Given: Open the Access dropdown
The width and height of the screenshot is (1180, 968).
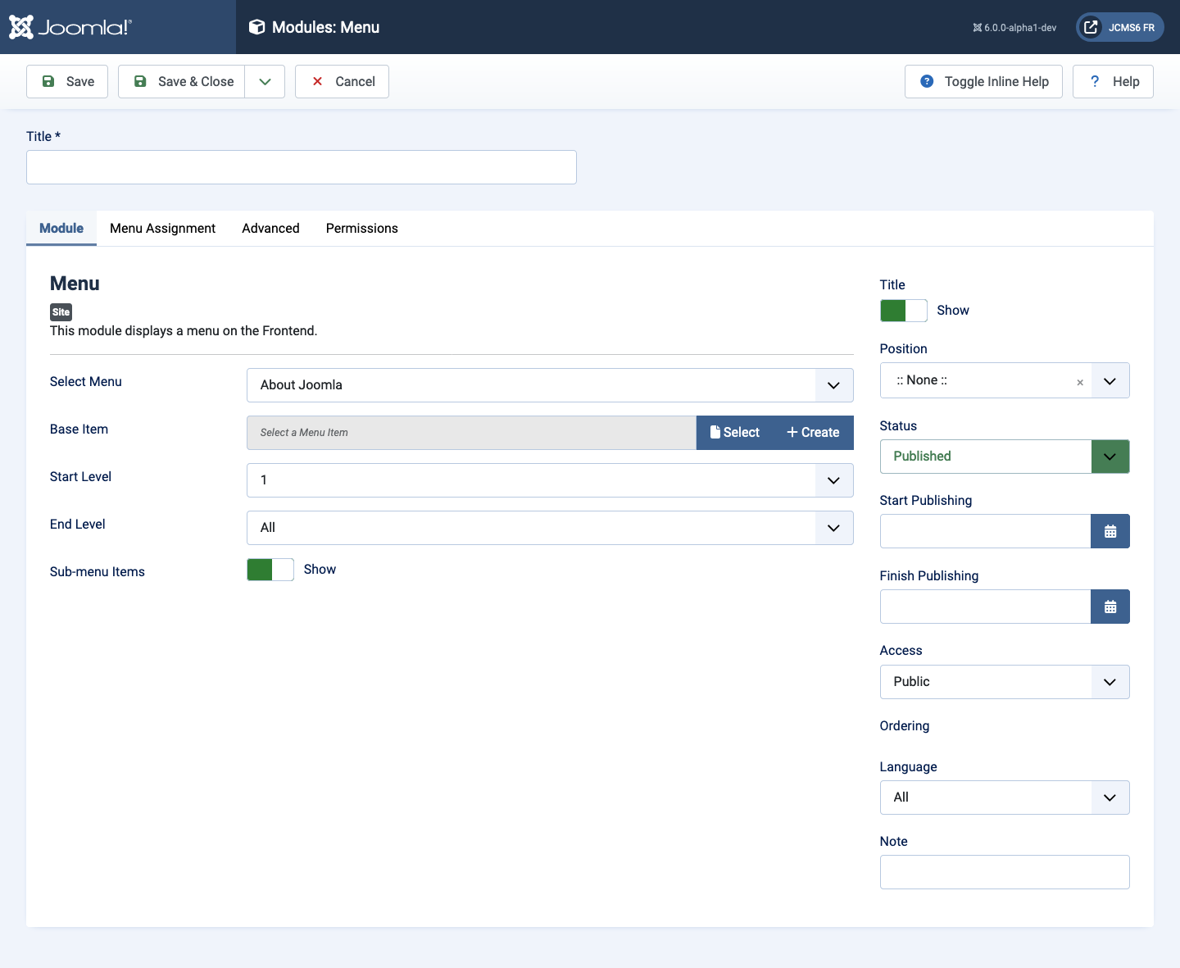Looking at the screenshot, I should click(x=1005, y=682).
